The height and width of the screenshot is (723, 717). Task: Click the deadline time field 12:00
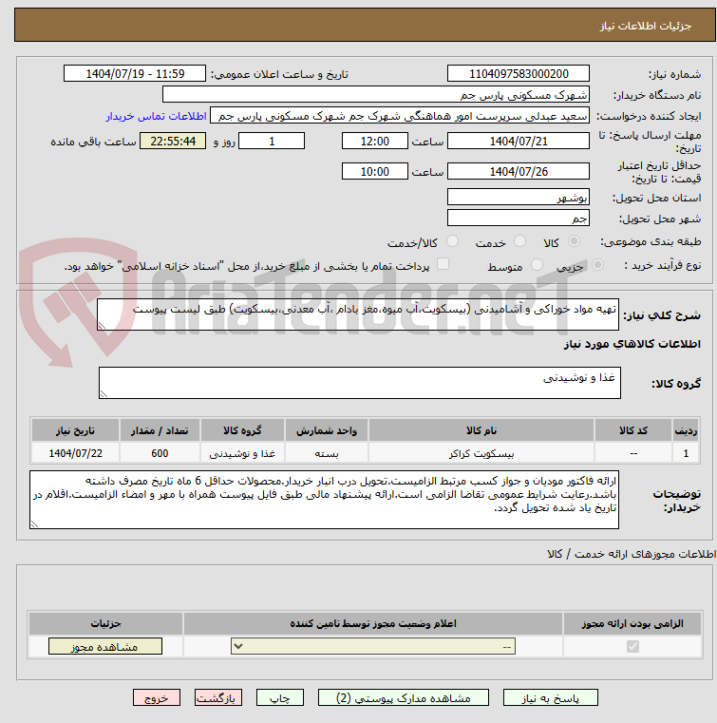[375, 142]
